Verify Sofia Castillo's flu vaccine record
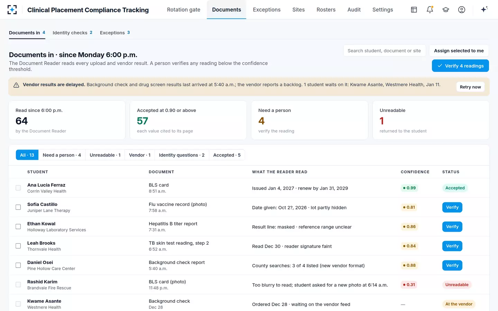The width and height of the screenshot is (498, 311). (x=452, y=207)
